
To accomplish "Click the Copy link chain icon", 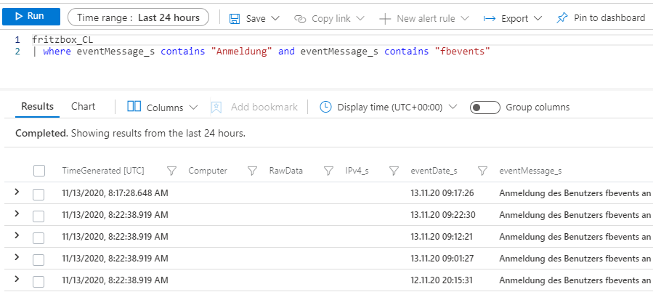I will [300, 18].
